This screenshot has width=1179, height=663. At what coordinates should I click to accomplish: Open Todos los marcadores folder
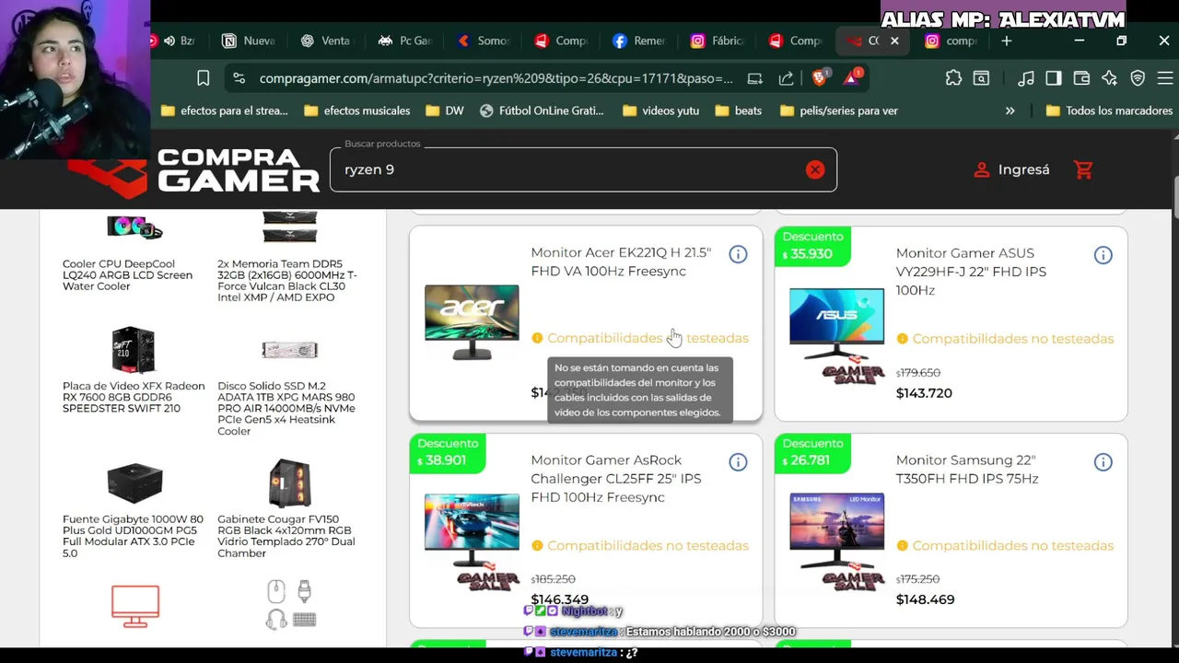(x=1110, y=110)
